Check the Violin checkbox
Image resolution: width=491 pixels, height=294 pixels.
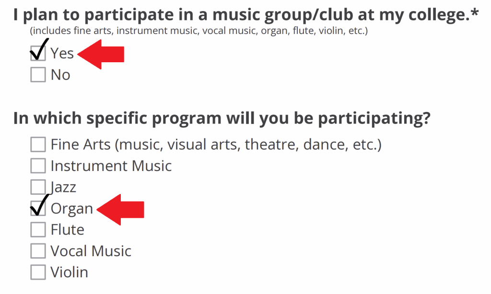click(x=37, y=272)
